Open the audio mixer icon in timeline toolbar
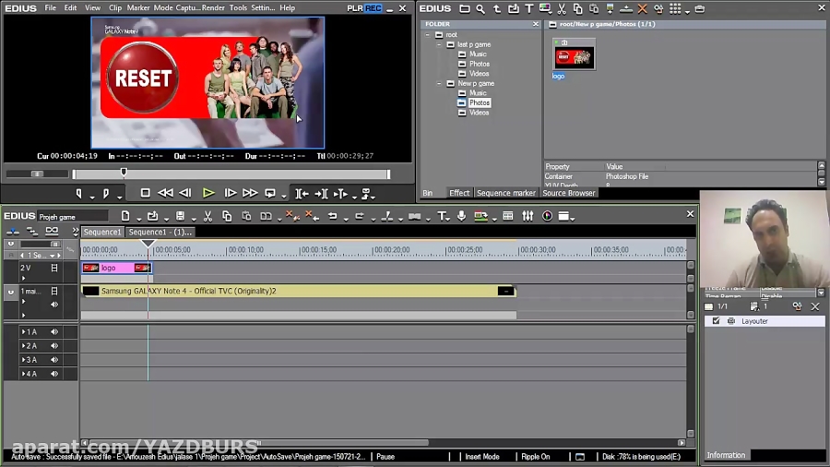The width and height of the screenshot is (830, 467). [x=528, y=216]
